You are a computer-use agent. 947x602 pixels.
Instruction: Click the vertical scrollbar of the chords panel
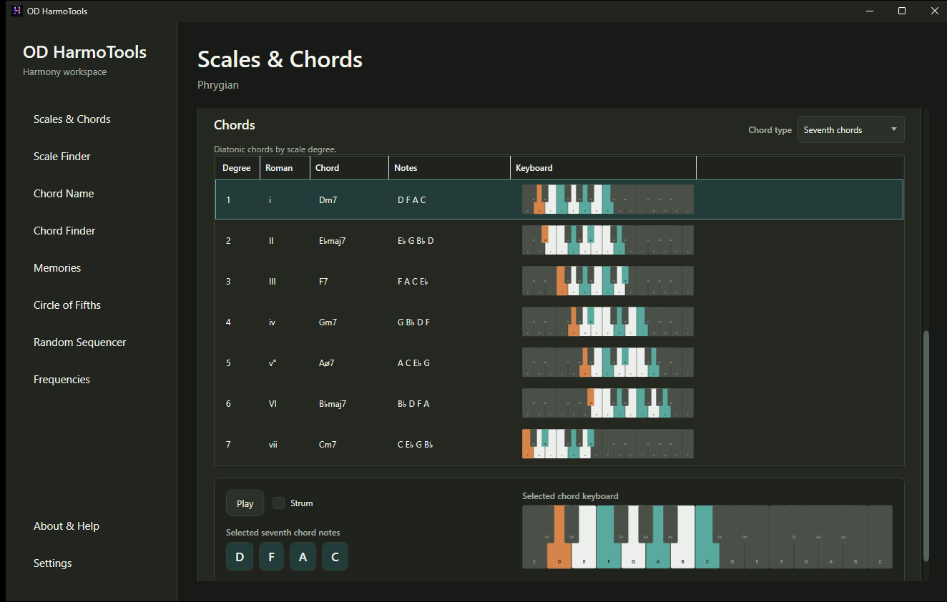pos(926,445)
